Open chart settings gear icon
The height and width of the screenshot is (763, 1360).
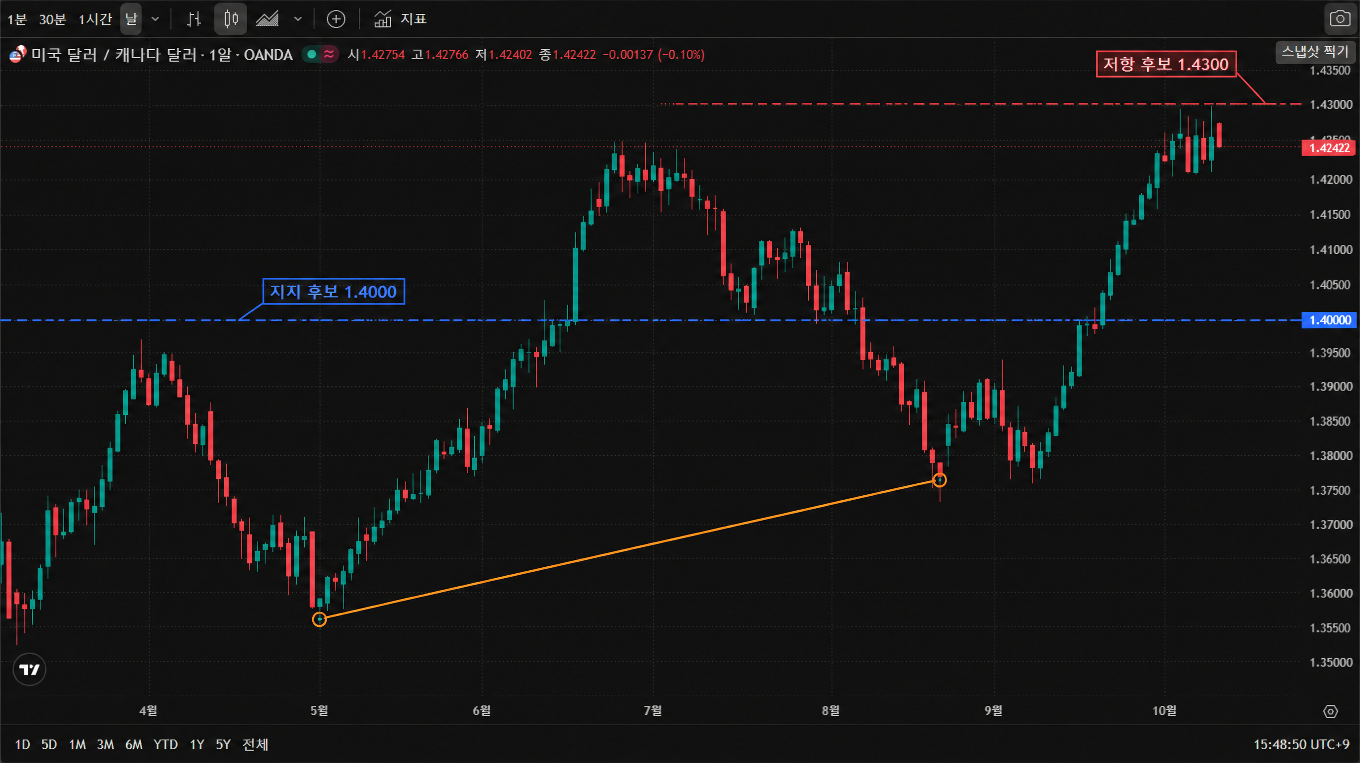click(1331, 711)
